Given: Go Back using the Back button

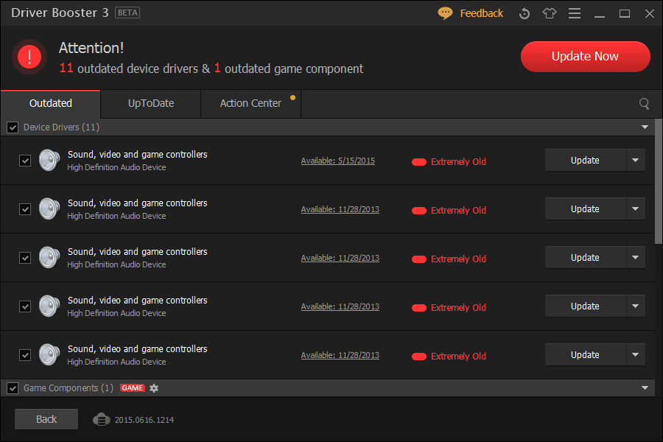Looking at the screenshot, I should coord(46,419).
